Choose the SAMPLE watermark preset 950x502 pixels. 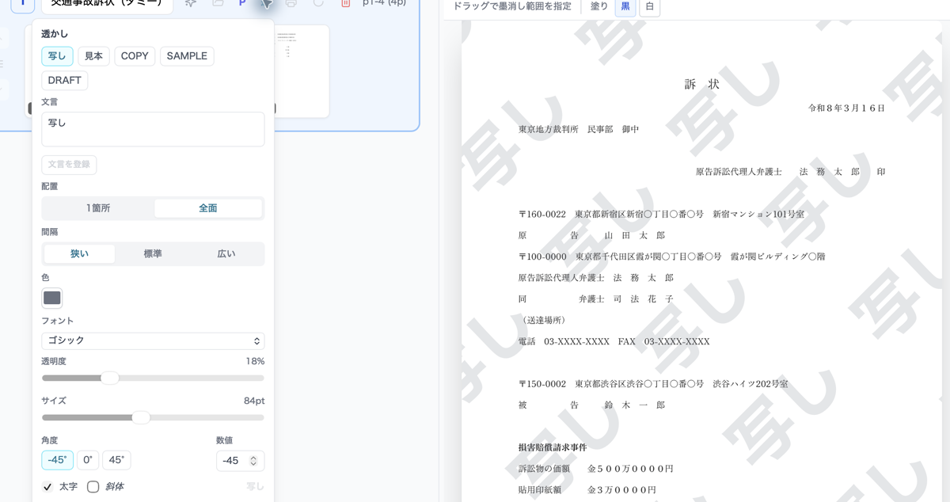coord(187,56)
